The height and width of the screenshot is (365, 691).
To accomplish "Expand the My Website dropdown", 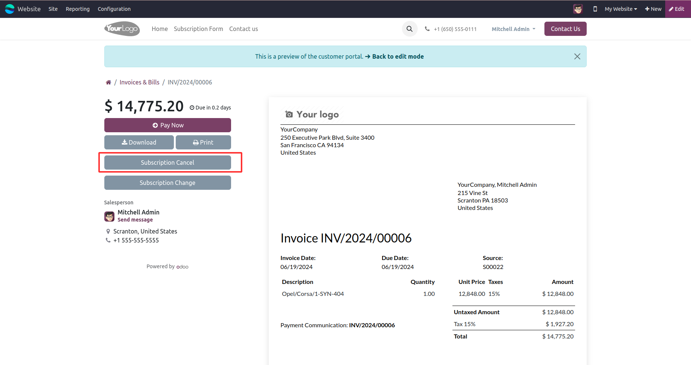I will click(621, 9).
